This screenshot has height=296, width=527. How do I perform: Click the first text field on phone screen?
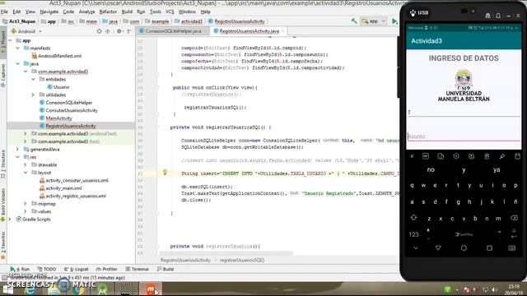464,112
